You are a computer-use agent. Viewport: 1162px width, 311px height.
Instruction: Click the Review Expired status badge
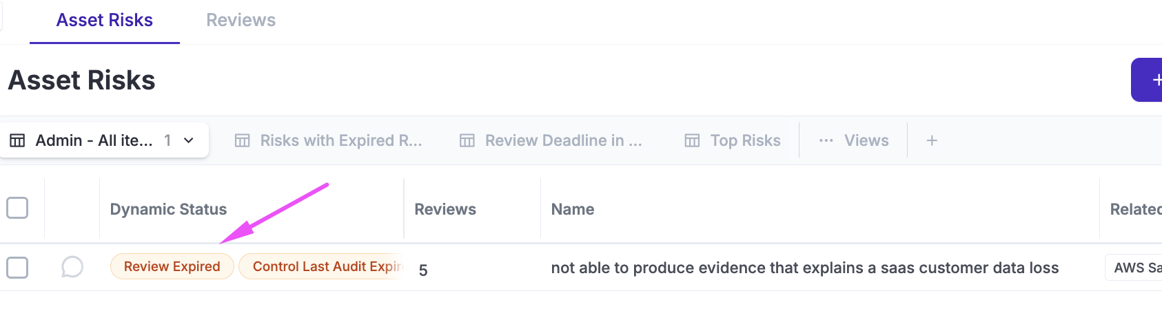pos(172,266)
